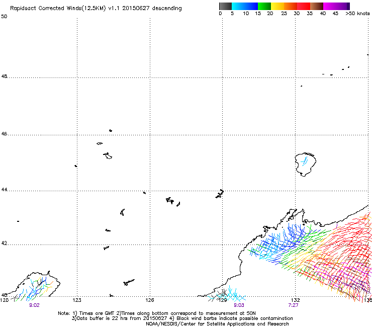Click the magenta wind barbs over the sea

(342, 277)
